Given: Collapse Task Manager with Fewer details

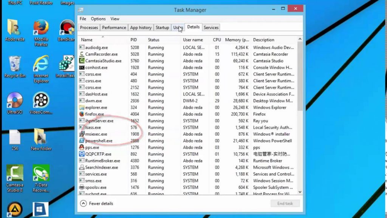Looking at the screenshot, I should click(96, 203).
